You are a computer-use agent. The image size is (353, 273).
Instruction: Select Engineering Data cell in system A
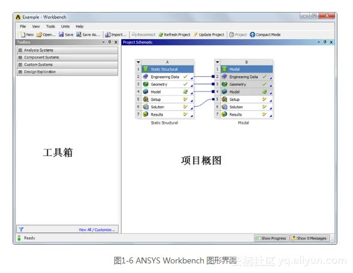tap(167, 77)
